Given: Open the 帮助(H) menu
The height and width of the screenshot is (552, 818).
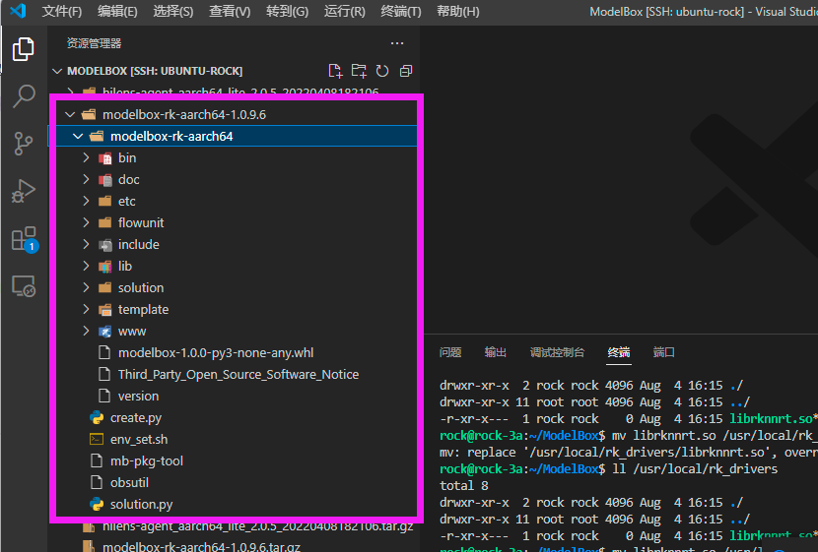Looking at the screenshot, I should [x=458, y=11].
